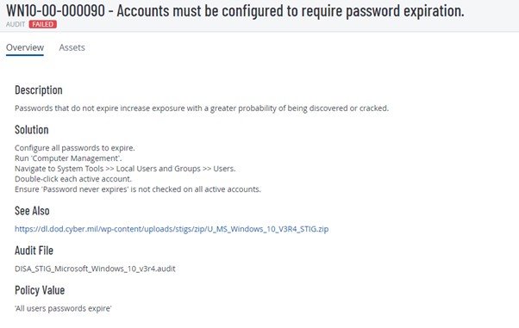Image resolution: width=519 pixels, height=328 pixels.
Task: Click the Policy Value heading
Action: click(40, 290)
